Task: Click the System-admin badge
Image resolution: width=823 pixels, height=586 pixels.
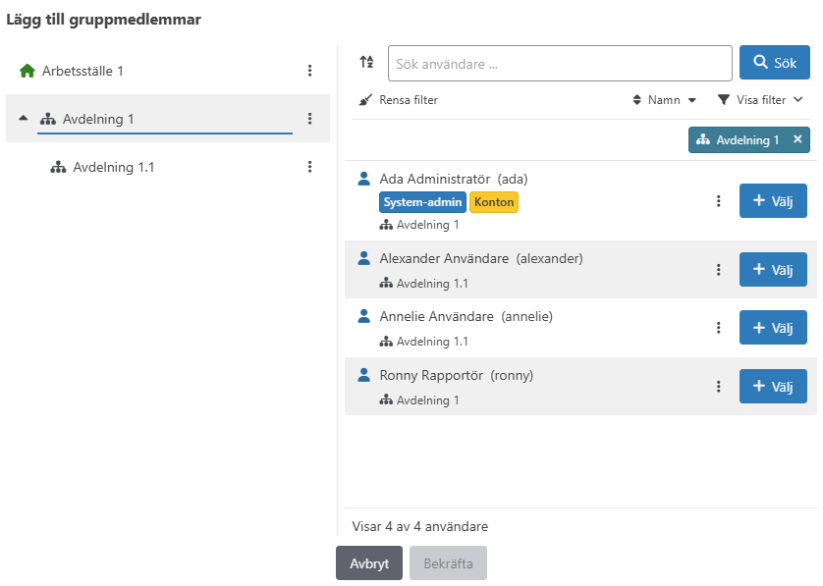Action: [422, 202]
